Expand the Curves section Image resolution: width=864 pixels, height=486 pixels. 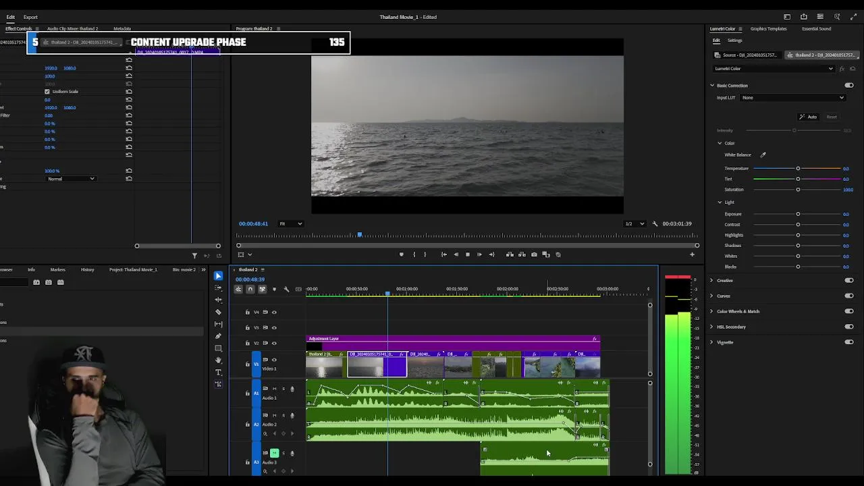(711, 296)
